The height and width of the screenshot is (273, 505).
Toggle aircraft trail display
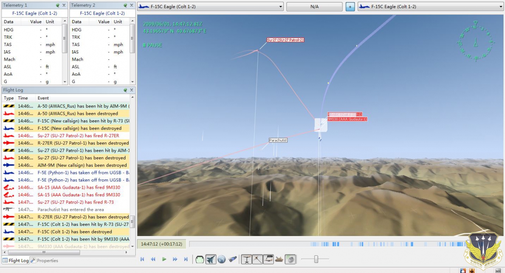(257, 259)
